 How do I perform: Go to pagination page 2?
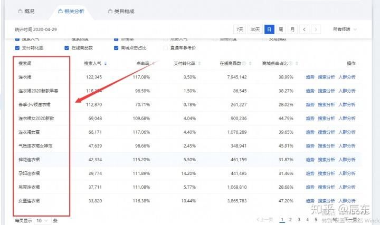click(290, 220)
